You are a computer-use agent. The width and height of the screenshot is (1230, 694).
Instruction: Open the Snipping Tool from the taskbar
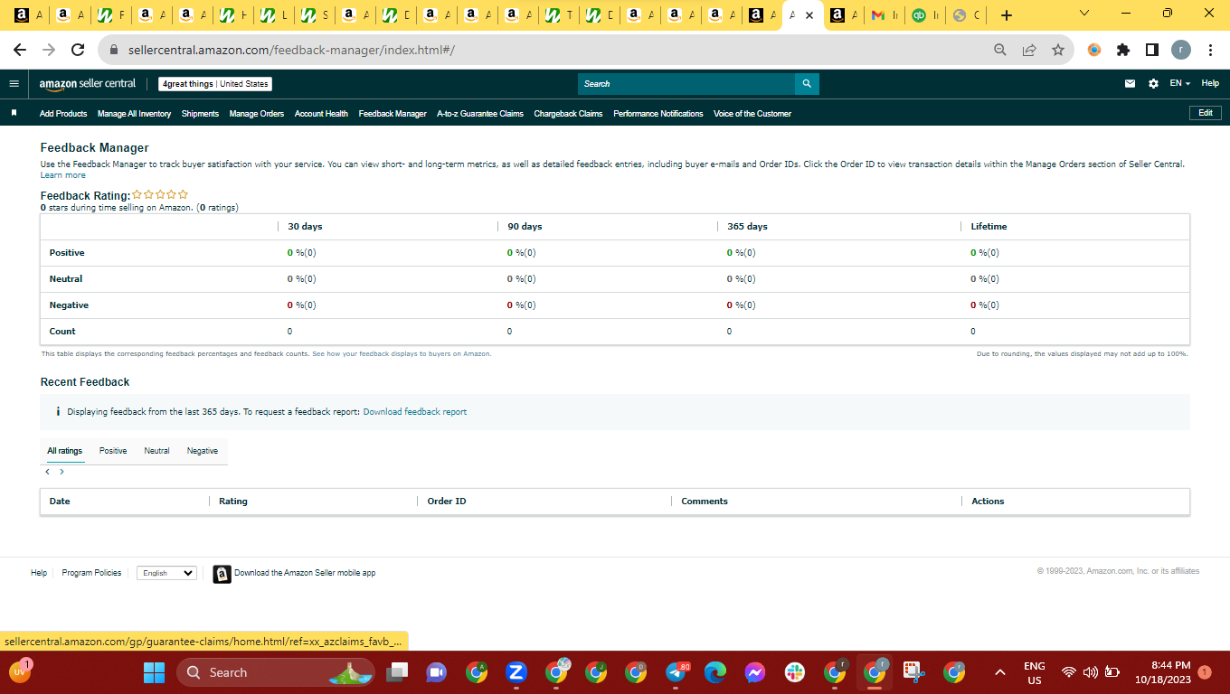pos(913,672)
